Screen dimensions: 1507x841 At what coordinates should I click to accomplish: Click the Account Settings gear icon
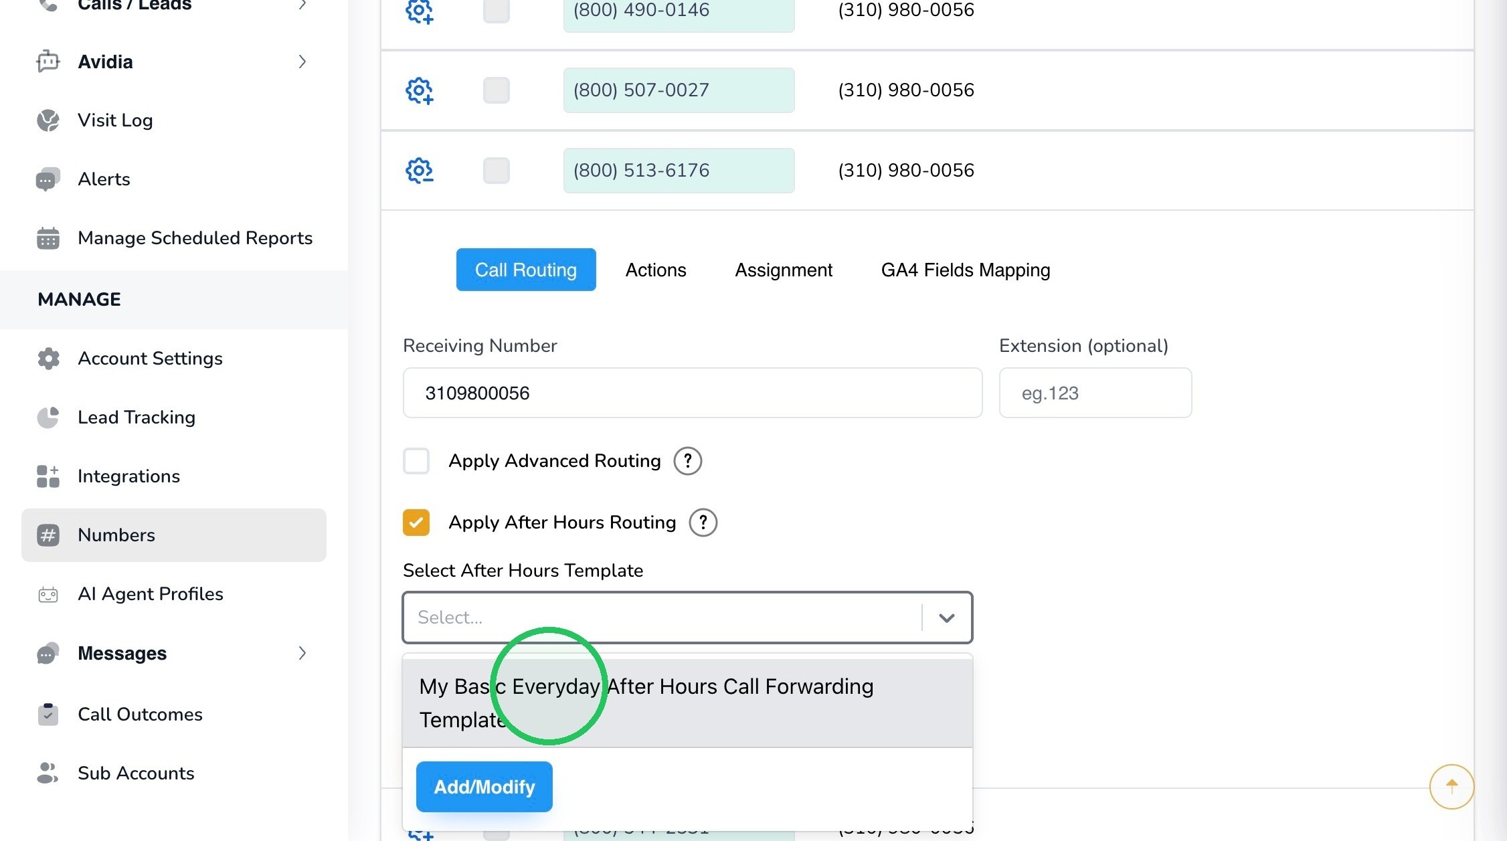tap(48, 359)
